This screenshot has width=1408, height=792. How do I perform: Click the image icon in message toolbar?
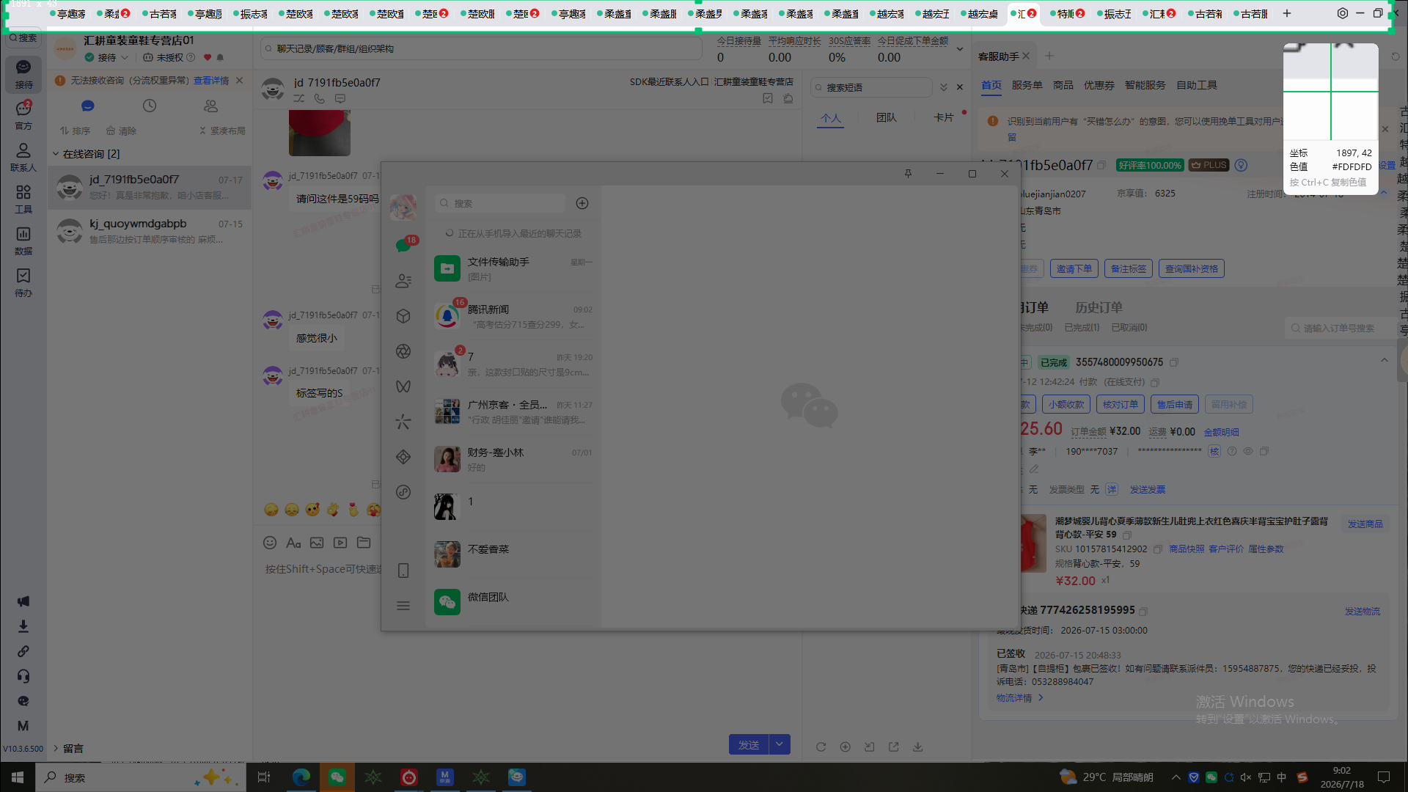(317, 543)
